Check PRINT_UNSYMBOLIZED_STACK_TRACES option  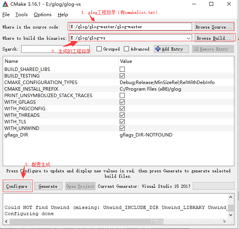[122, 96]
